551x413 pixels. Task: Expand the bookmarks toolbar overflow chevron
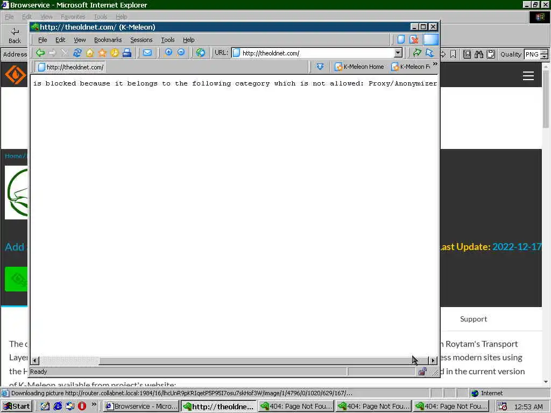click(x=435, y=64)
